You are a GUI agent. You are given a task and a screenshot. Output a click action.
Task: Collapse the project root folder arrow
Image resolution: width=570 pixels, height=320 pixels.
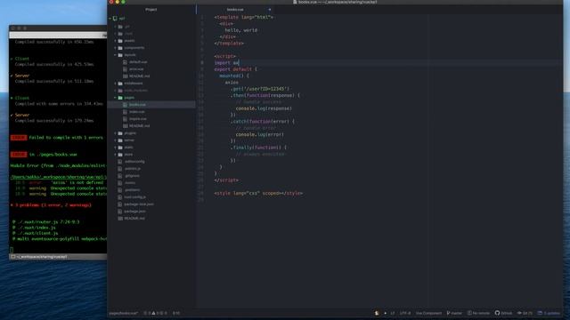coord(110,18)
